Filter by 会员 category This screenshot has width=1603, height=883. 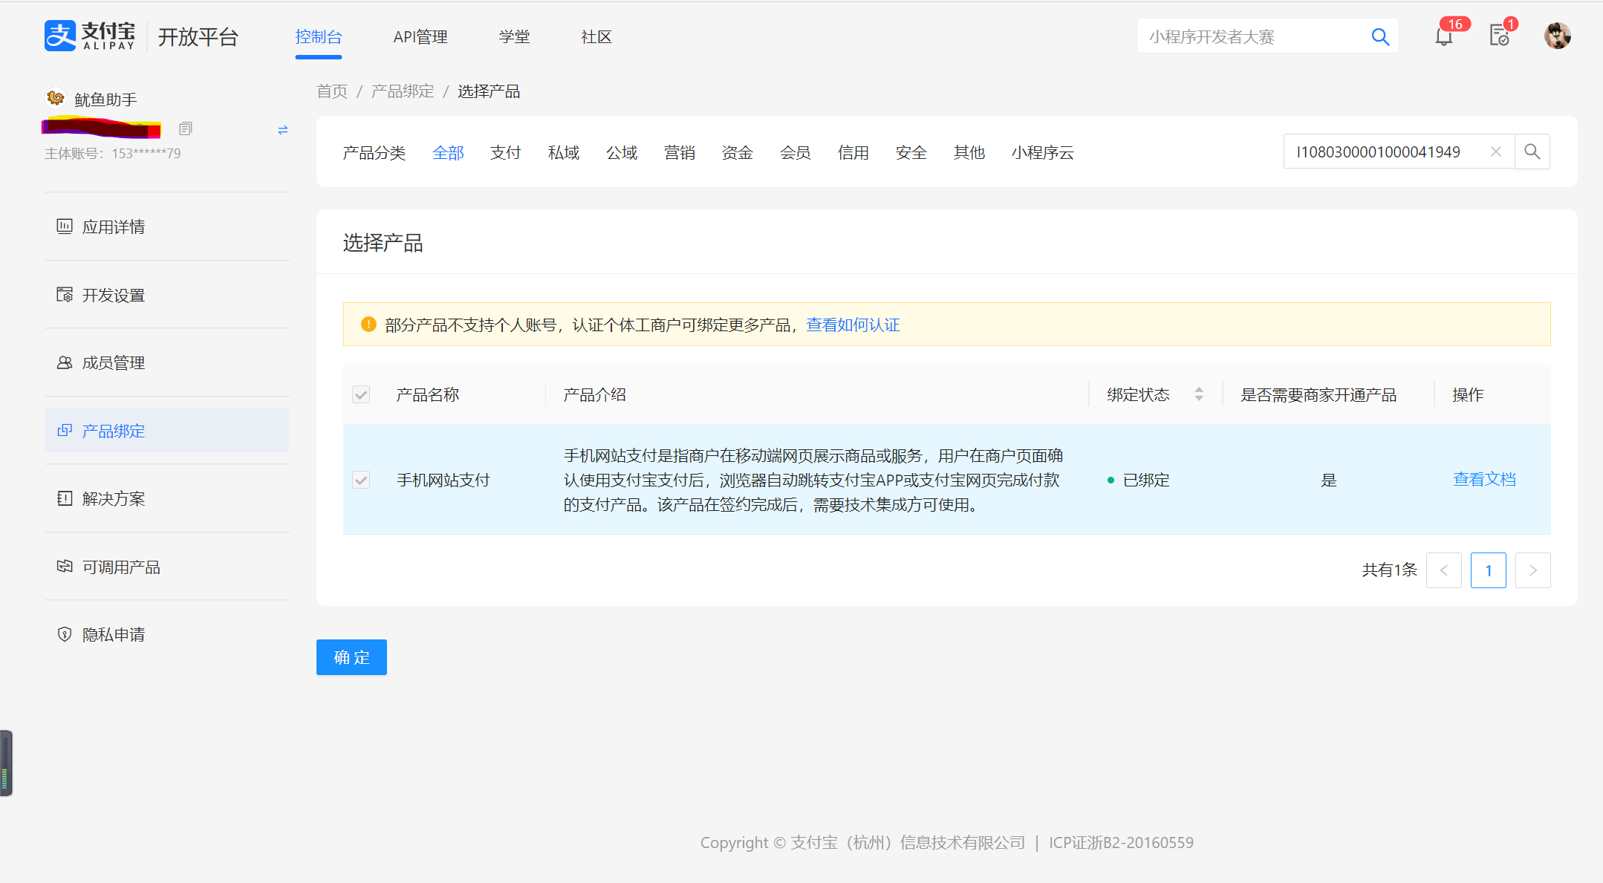[796, 152]
